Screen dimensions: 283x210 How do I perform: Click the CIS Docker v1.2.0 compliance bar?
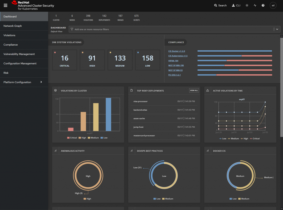click(235, 51)
